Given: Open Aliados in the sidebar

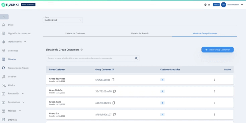Looking at the screenshot, I should (x=12, y=85).
